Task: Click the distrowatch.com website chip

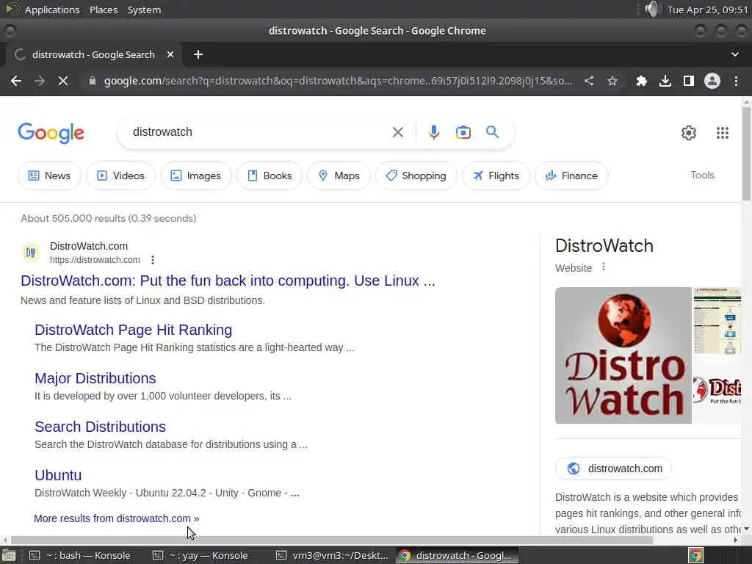Action: click(613, 469)
